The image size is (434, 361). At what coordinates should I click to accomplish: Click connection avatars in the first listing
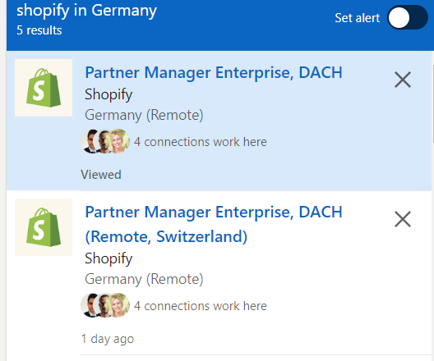(x=105, y=141)
